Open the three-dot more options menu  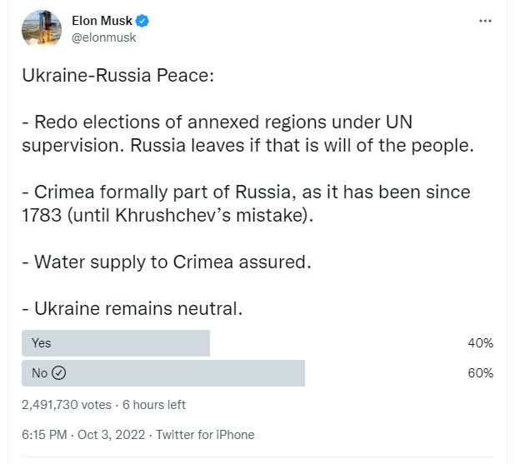(485, 21)
